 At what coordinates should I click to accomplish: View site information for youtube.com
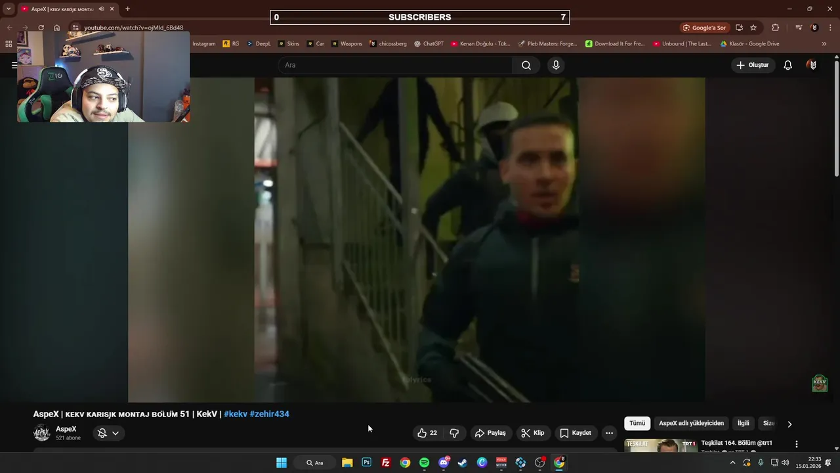[75, 28]
